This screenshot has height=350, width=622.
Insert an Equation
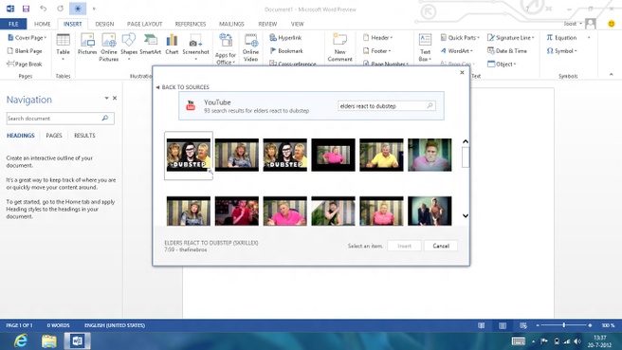pos(561,38)
